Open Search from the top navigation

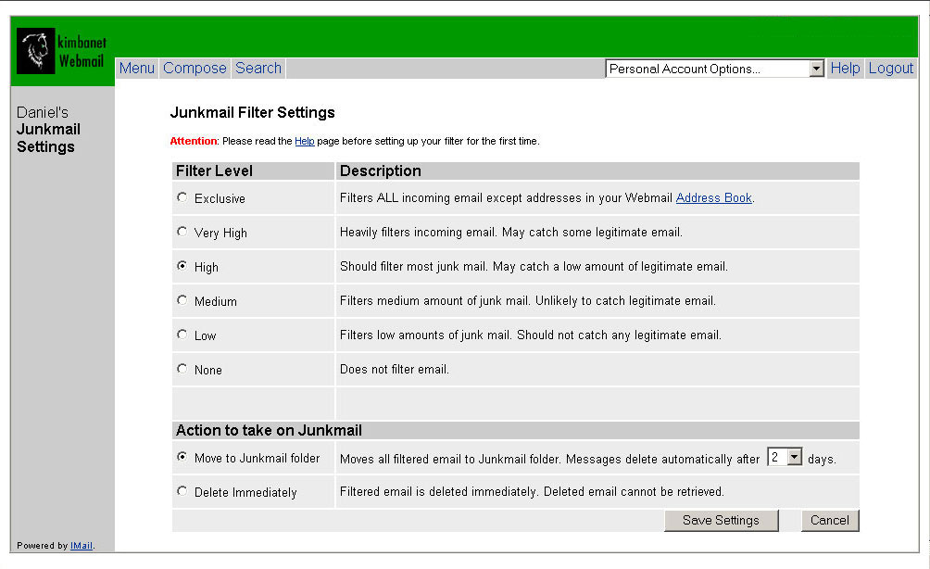pos(258,68)
